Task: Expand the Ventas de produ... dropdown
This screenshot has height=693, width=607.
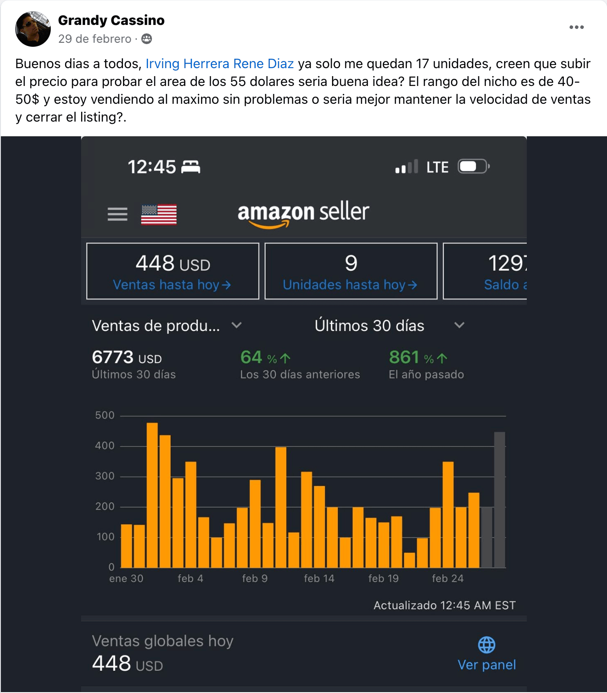Action: point(237,326)
